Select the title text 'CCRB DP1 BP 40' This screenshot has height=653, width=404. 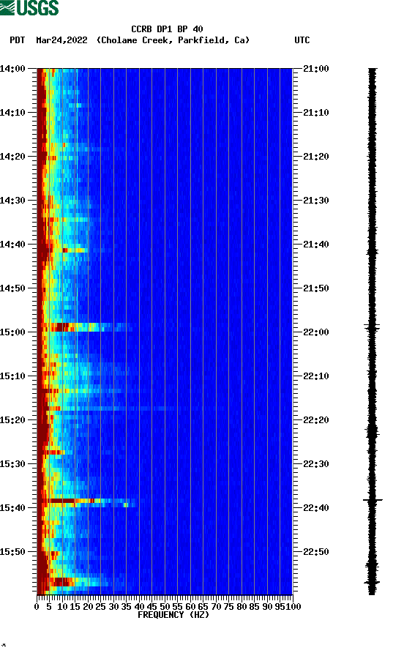tap(167, 29)
